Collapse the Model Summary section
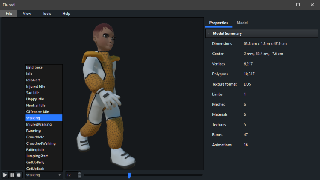320x180 pixels. pos(209,34)
